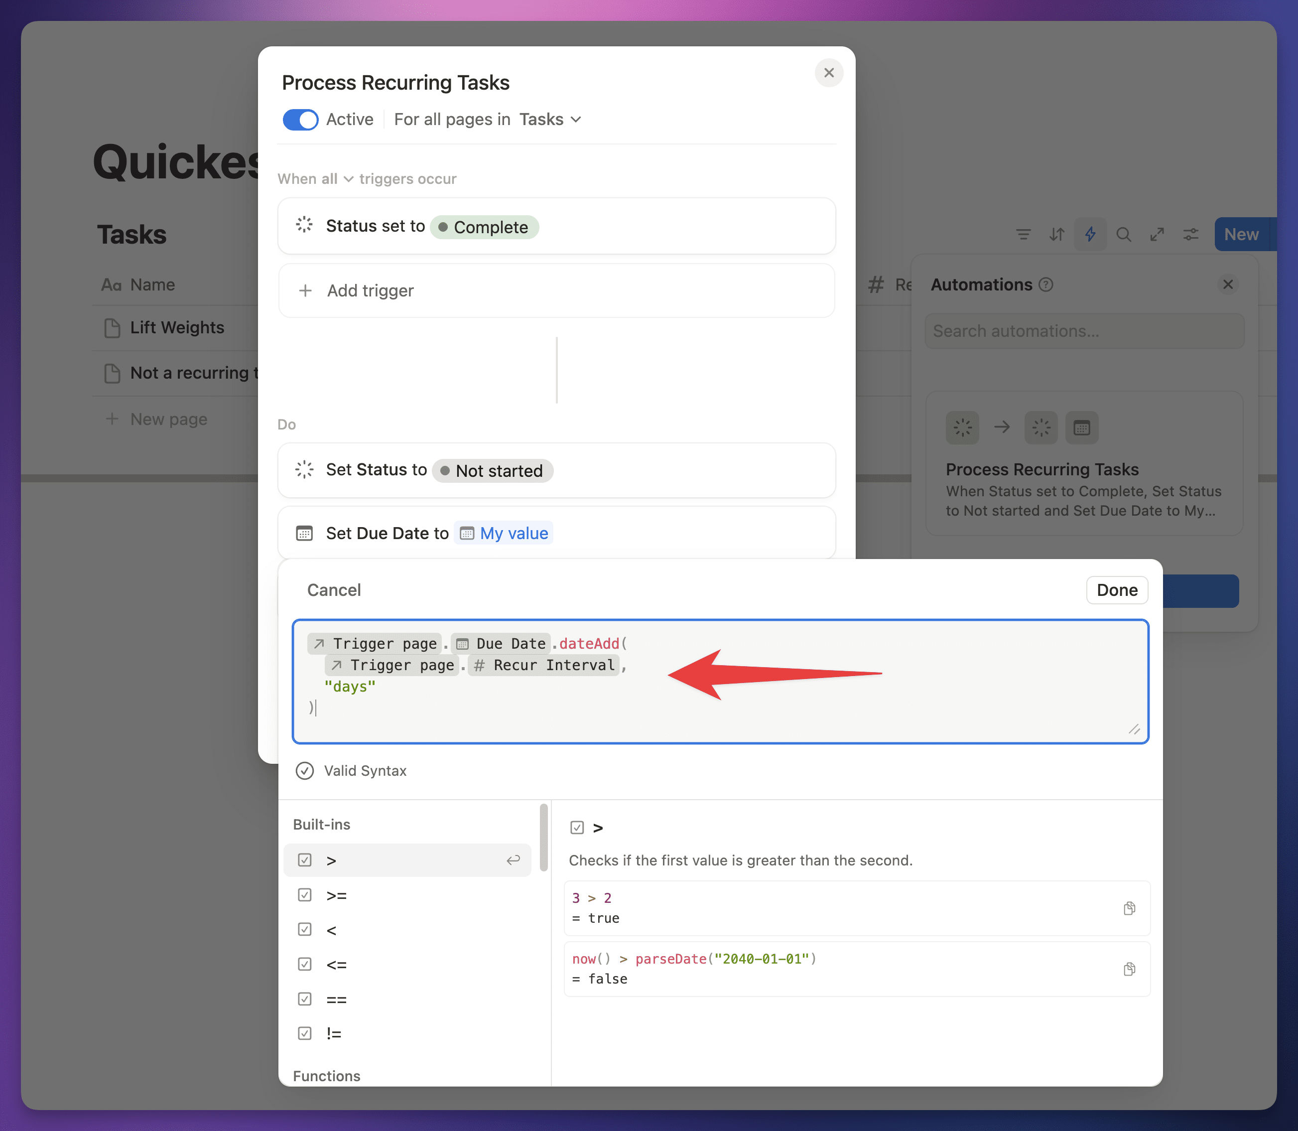Open the Tasks database dropdown
The image size is (1298, 1131).
click(549, 119)
